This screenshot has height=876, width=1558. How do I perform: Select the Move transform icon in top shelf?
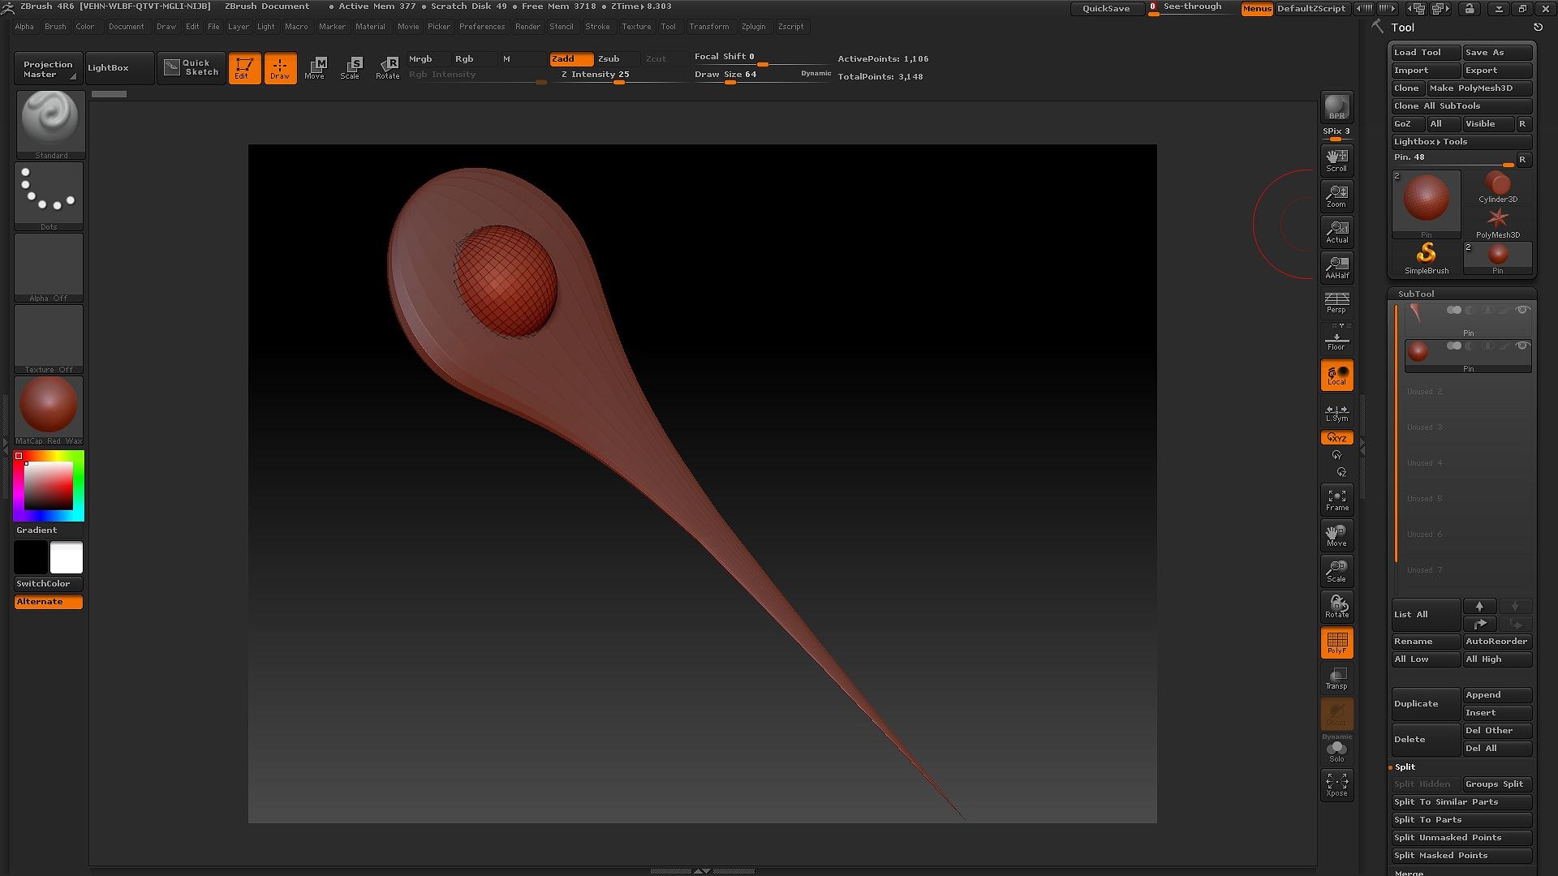(x=315, y=68)
